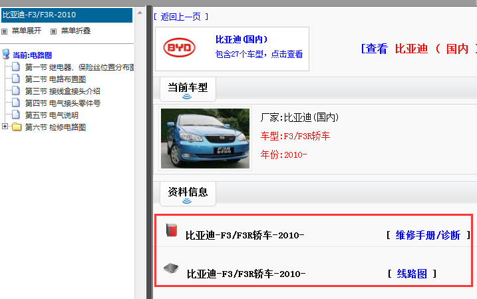Click the computer icon beside 当前:电路图

6,54
